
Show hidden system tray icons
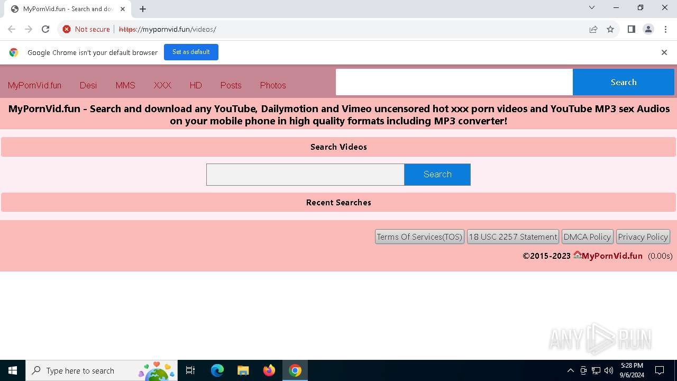[x=570, y=370]
